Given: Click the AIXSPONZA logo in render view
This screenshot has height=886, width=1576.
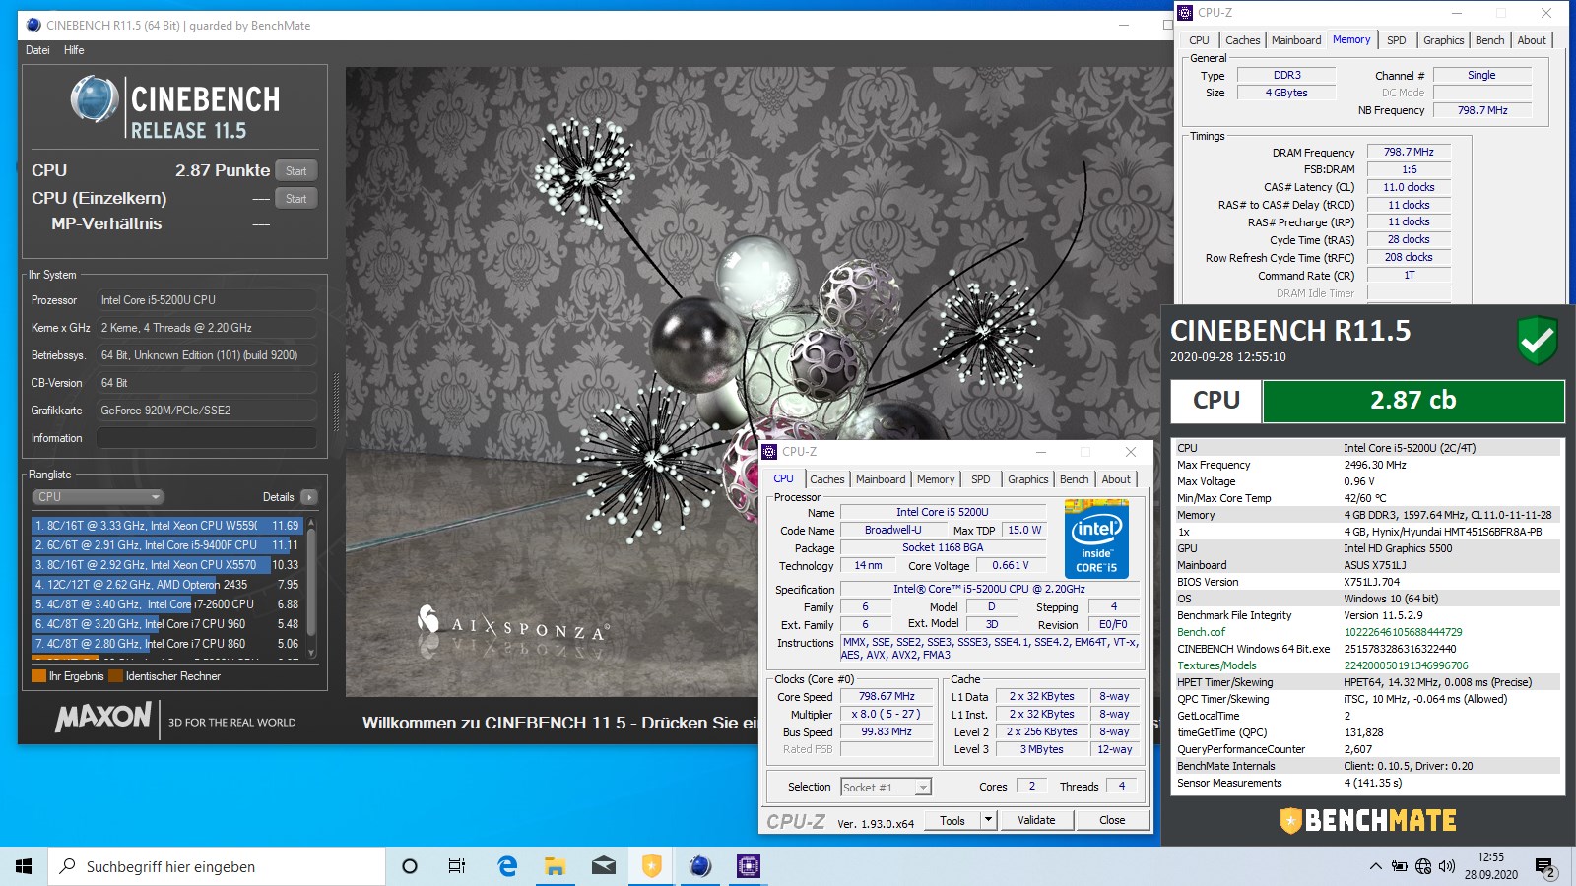Looking at the screenshot, I should 512,624.
